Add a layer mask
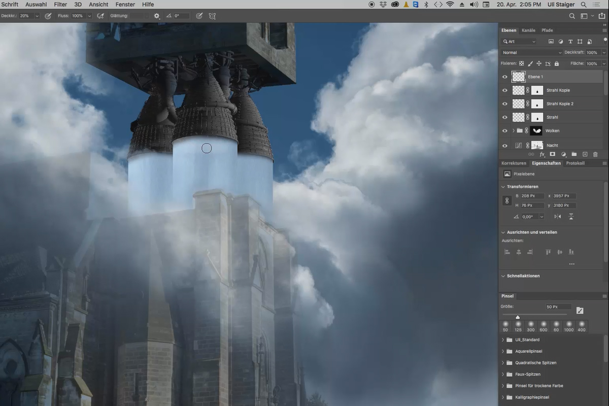The height and width of the screenshot is (406, 609). pyautogui.click(x=553, y=154)
